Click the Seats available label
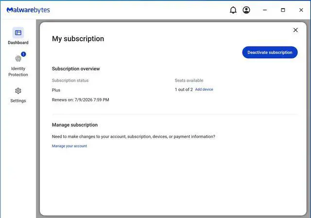 click(189, 81)
